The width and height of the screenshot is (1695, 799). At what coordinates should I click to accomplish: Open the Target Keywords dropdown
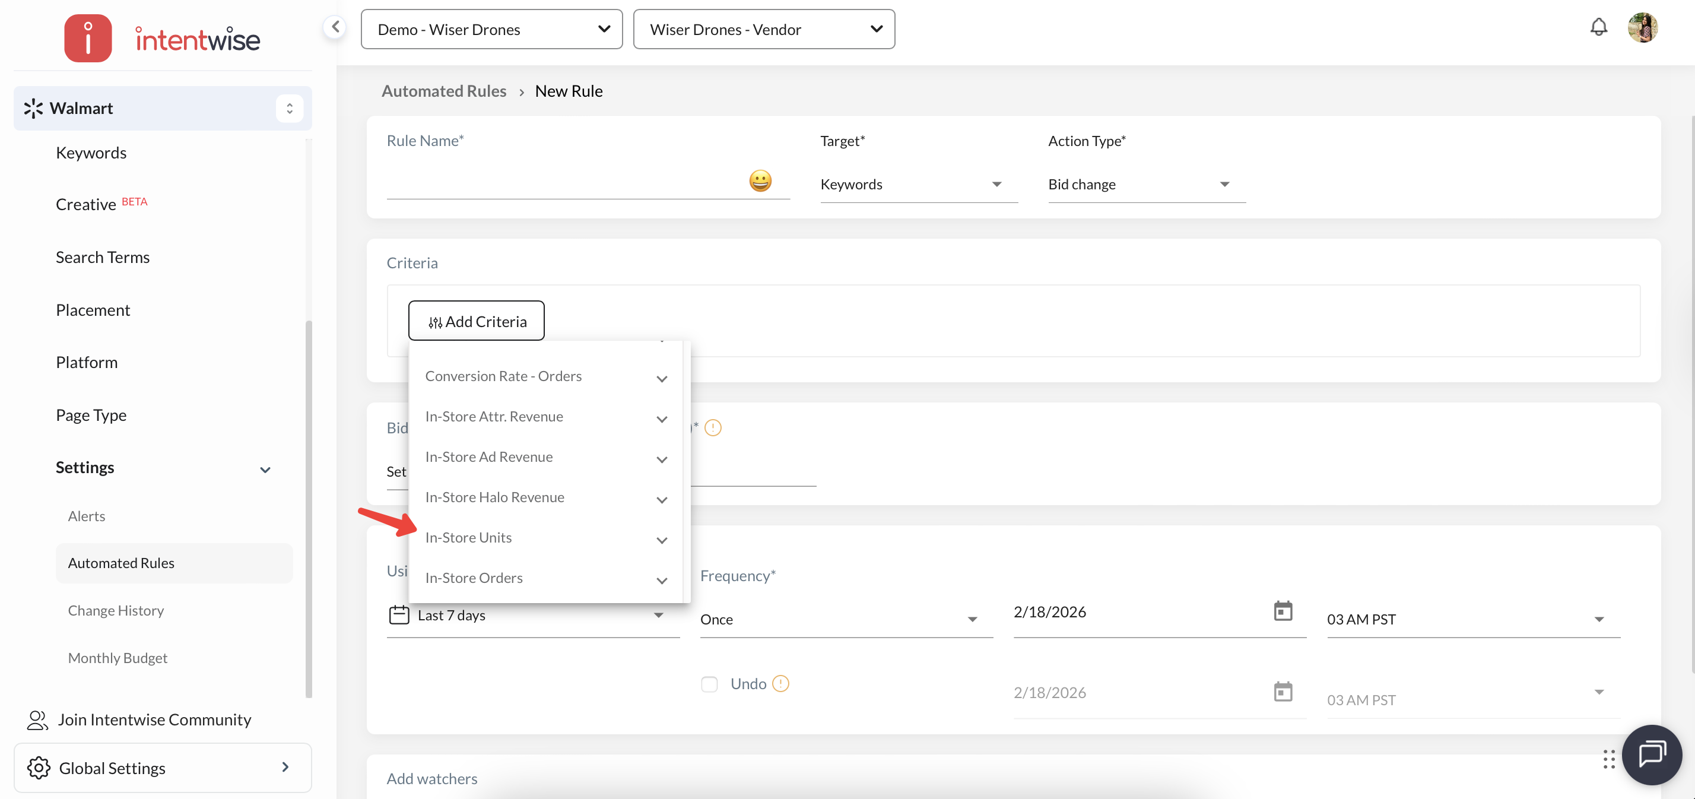tap(918, 184)
